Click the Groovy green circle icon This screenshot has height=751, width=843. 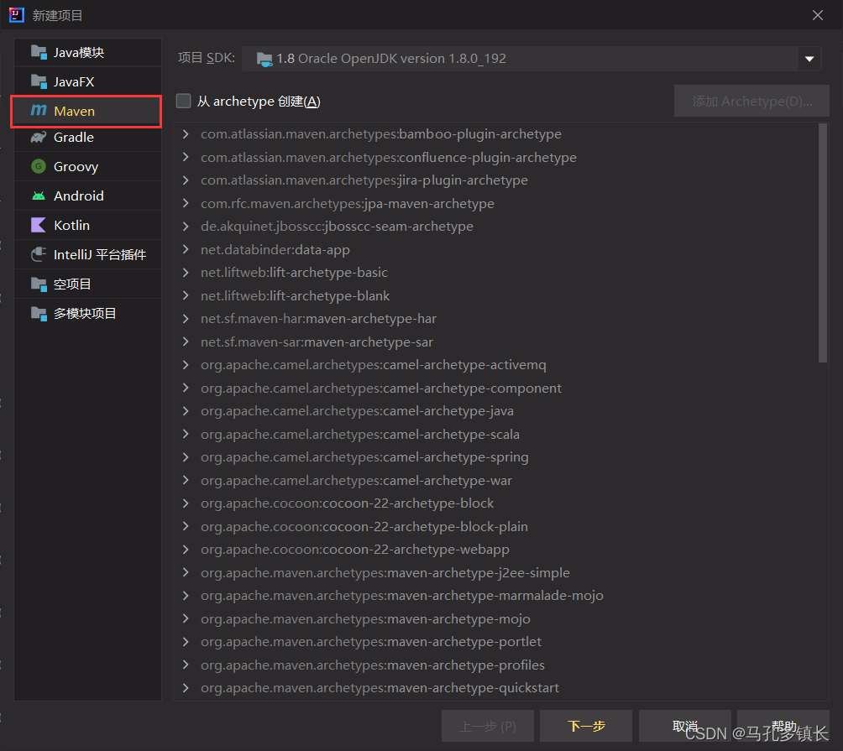pos(39,166)
